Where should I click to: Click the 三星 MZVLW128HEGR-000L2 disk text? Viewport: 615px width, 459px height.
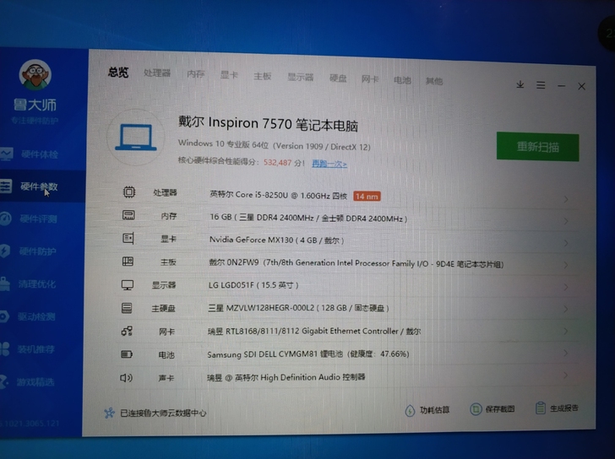[298, 308]
